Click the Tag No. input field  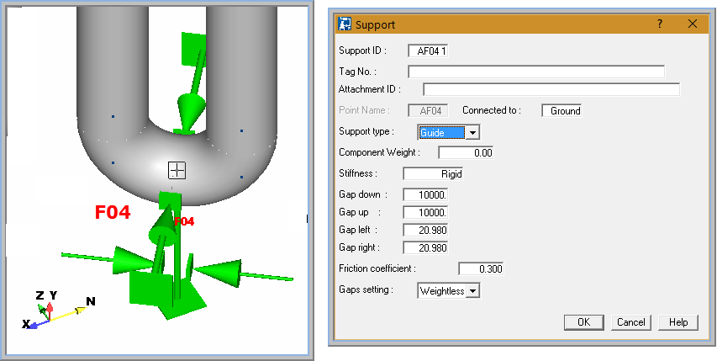click(536, 72)
